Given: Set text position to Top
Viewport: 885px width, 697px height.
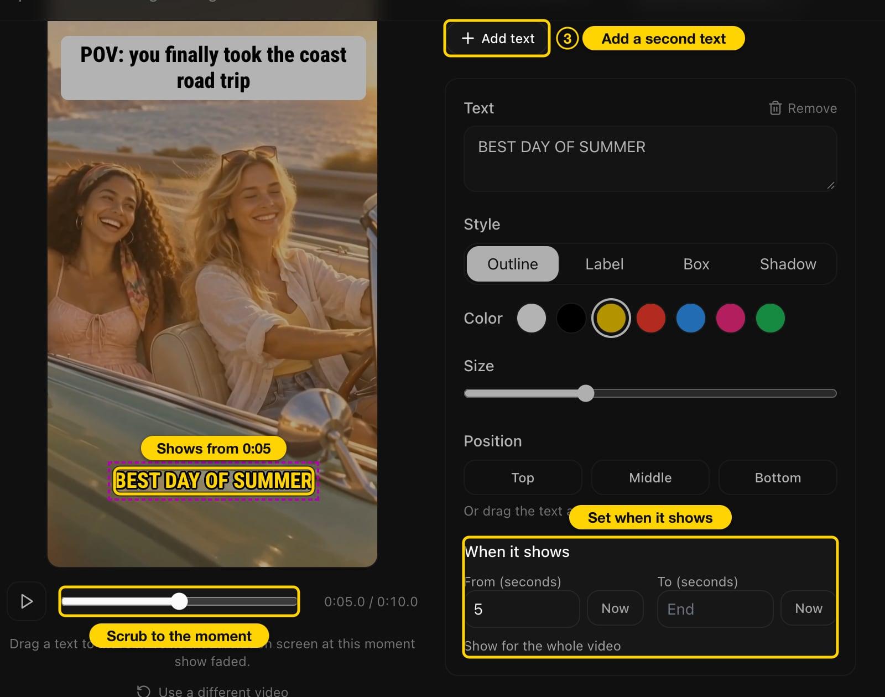Looking at the screenshot, I should [x=523, y=477].
